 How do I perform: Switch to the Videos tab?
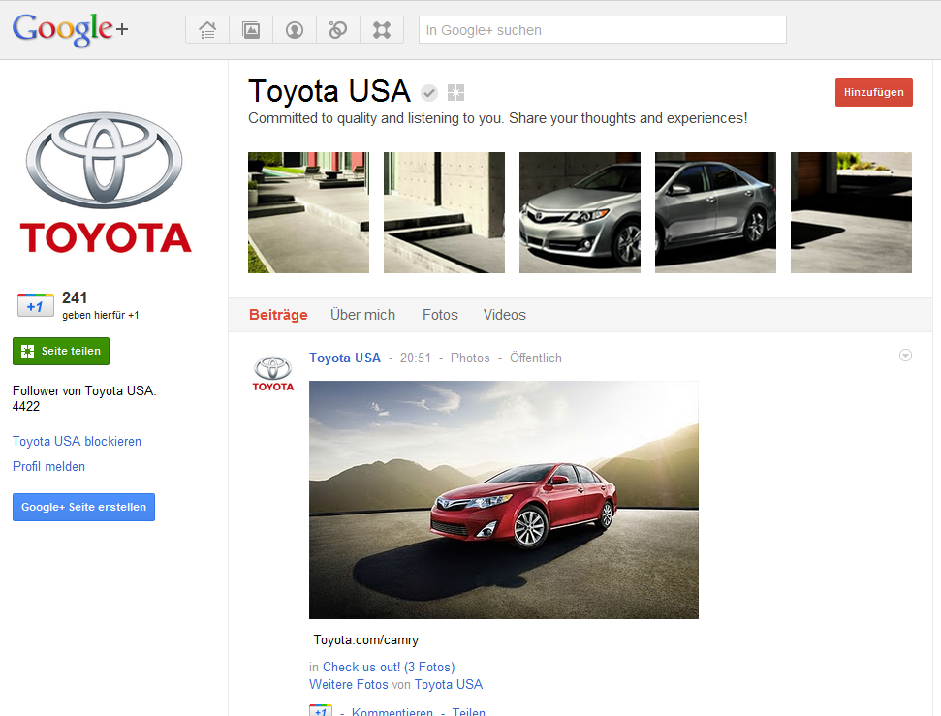505,315
